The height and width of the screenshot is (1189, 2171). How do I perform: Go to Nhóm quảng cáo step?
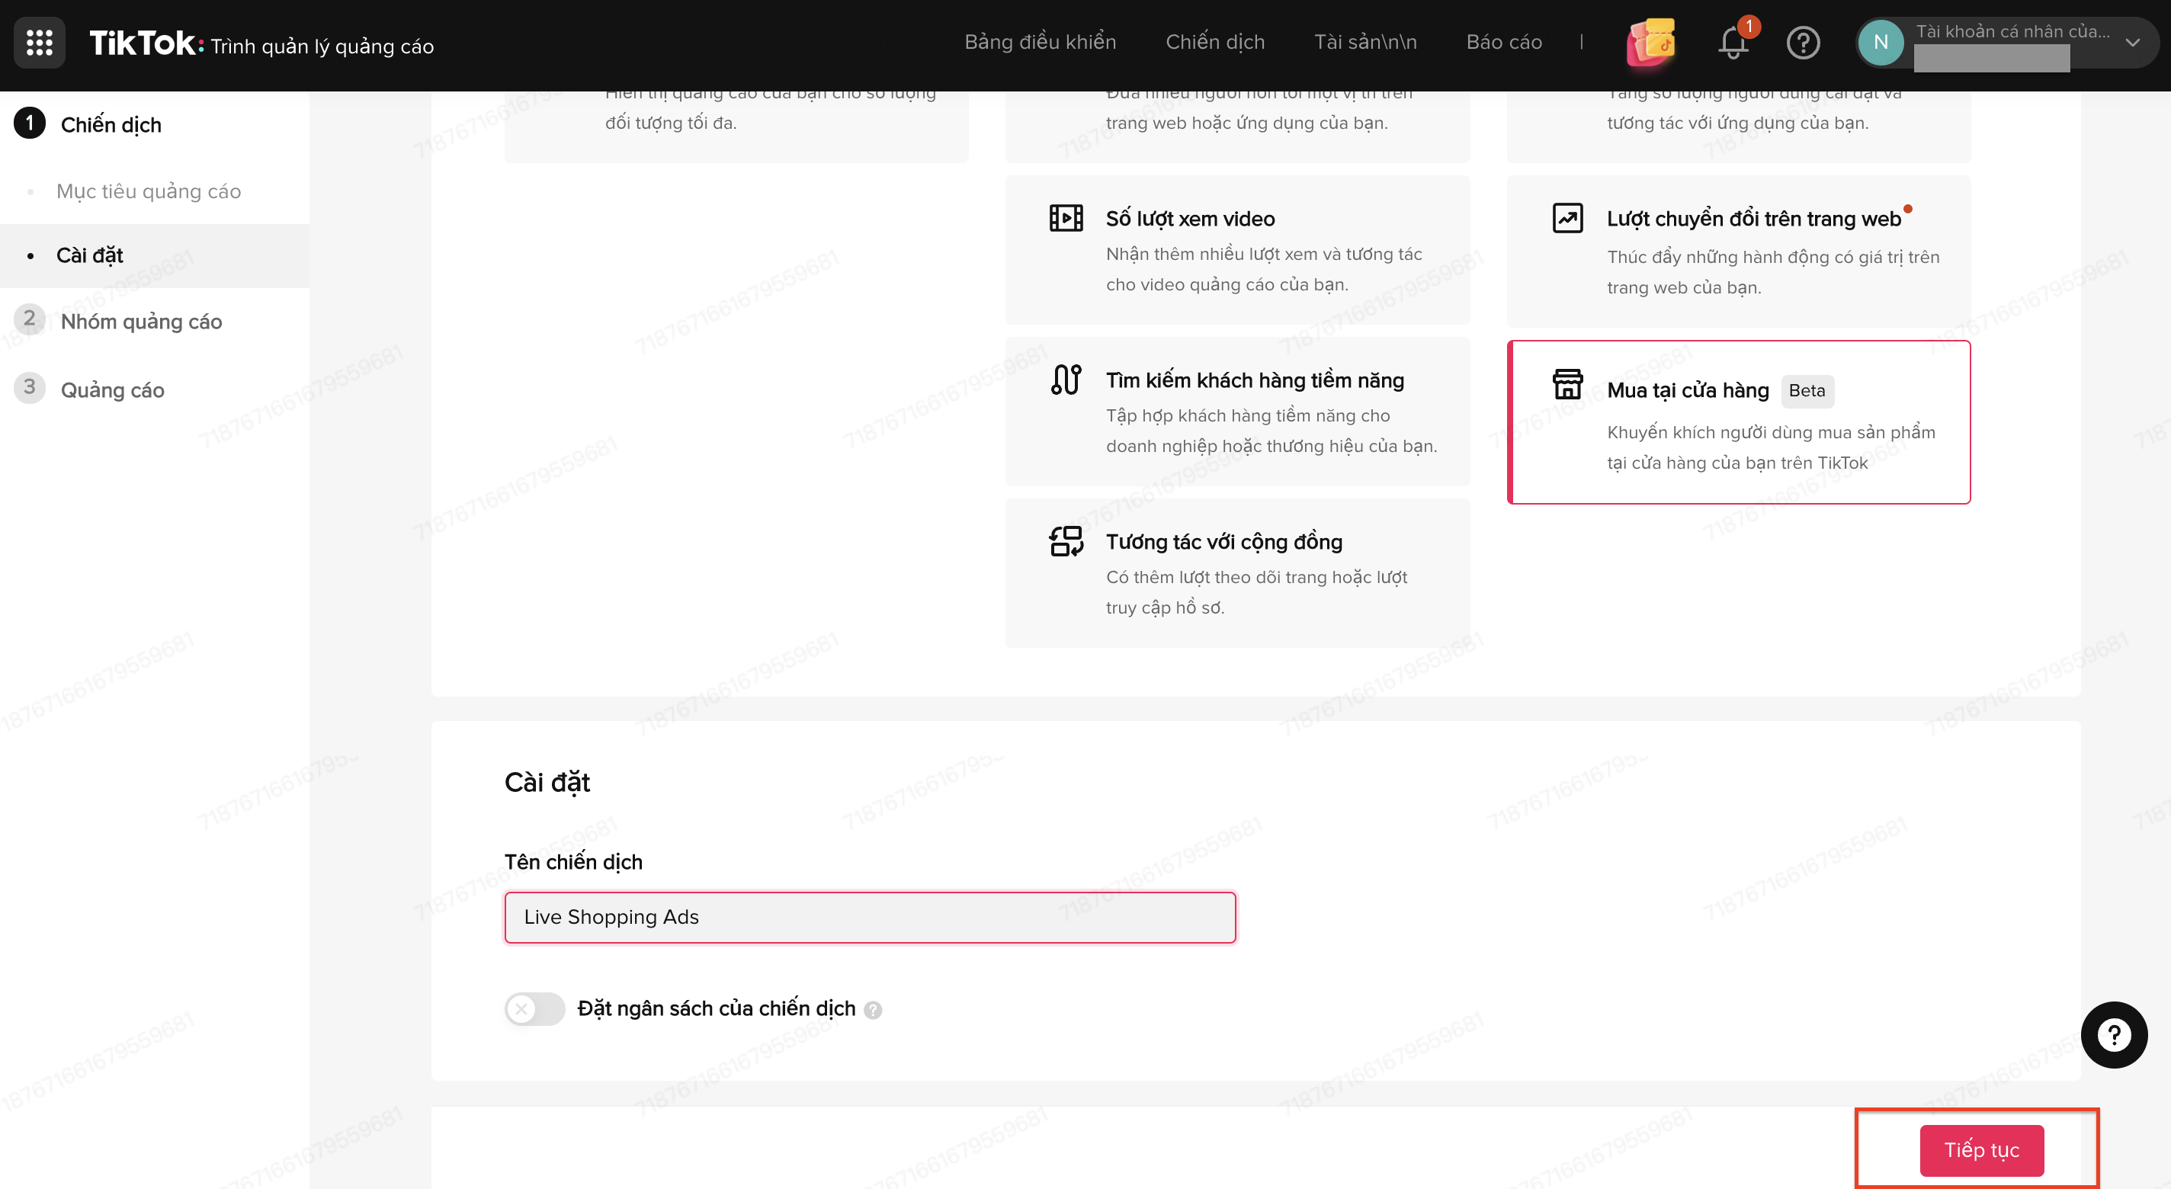point(141,321)
